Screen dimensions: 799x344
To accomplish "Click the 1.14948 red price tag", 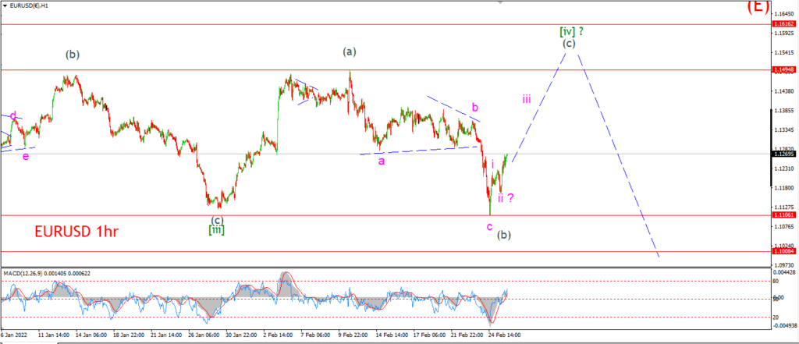I will point(784,70).
